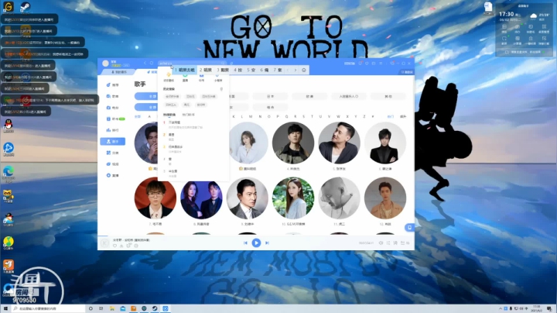Show previous page of IME candidates
557x313 pixels.
point(288,70)
